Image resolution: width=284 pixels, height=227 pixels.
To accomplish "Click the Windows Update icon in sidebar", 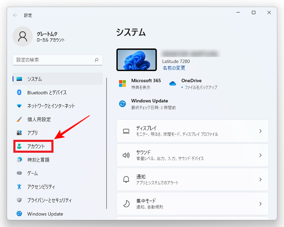I will click(x=19, y=214).
